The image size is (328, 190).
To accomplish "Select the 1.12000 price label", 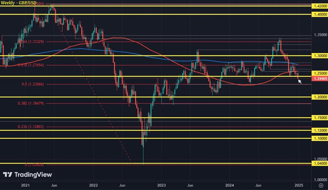I will pyautogui.click(x=319, y=130).
